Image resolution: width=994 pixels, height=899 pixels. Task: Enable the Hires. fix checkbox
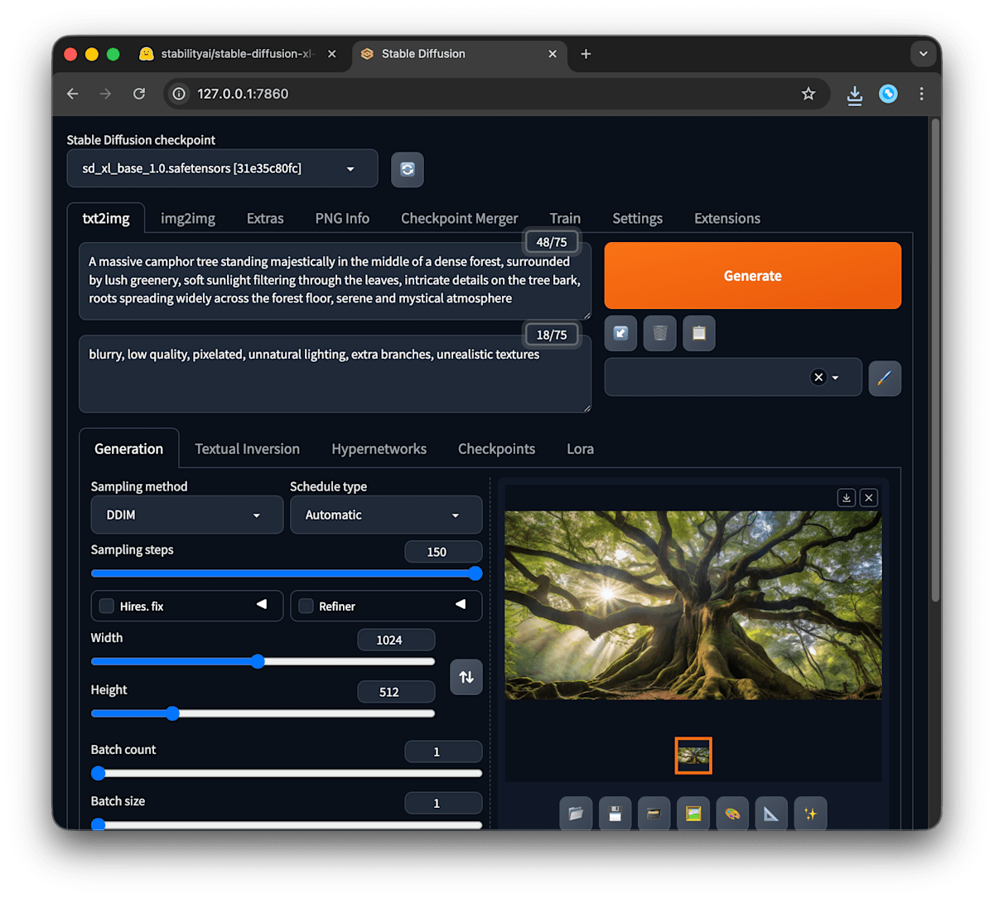pyautogui.click(x=107, y=606)
